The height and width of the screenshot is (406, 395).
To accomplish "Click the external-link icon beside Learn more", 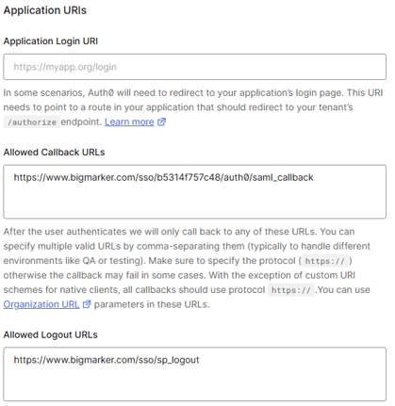I will tap(161, 122).
